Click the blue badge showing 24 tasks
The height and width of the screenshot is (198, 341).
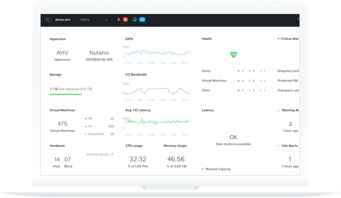point(142,20)
